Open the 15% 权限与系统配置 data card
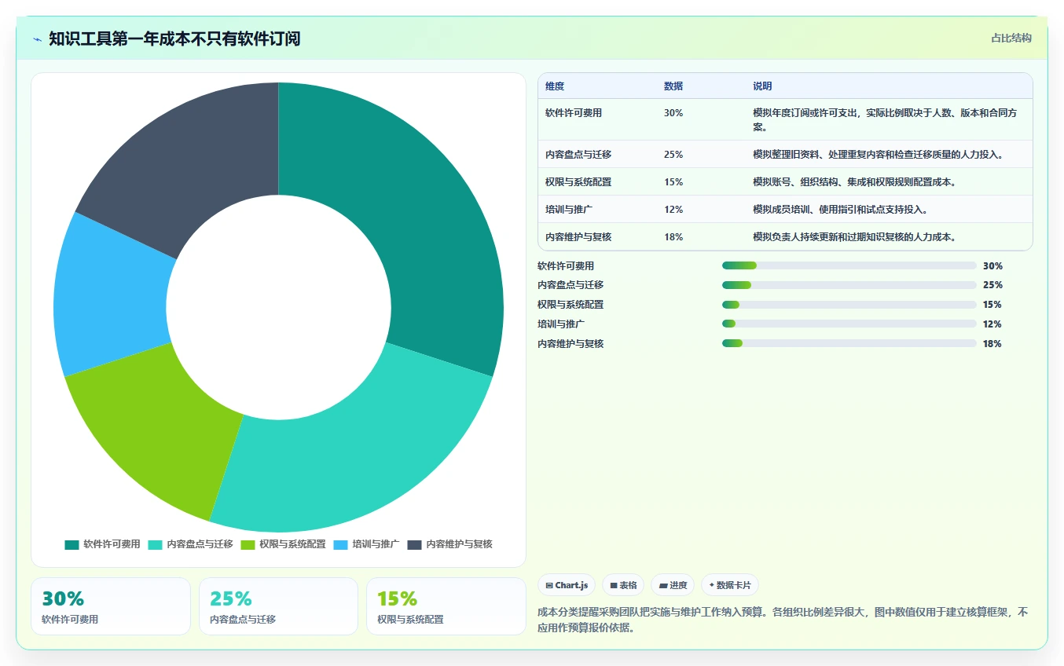Viewport: 1064px width, 666px height. point(446,606)
